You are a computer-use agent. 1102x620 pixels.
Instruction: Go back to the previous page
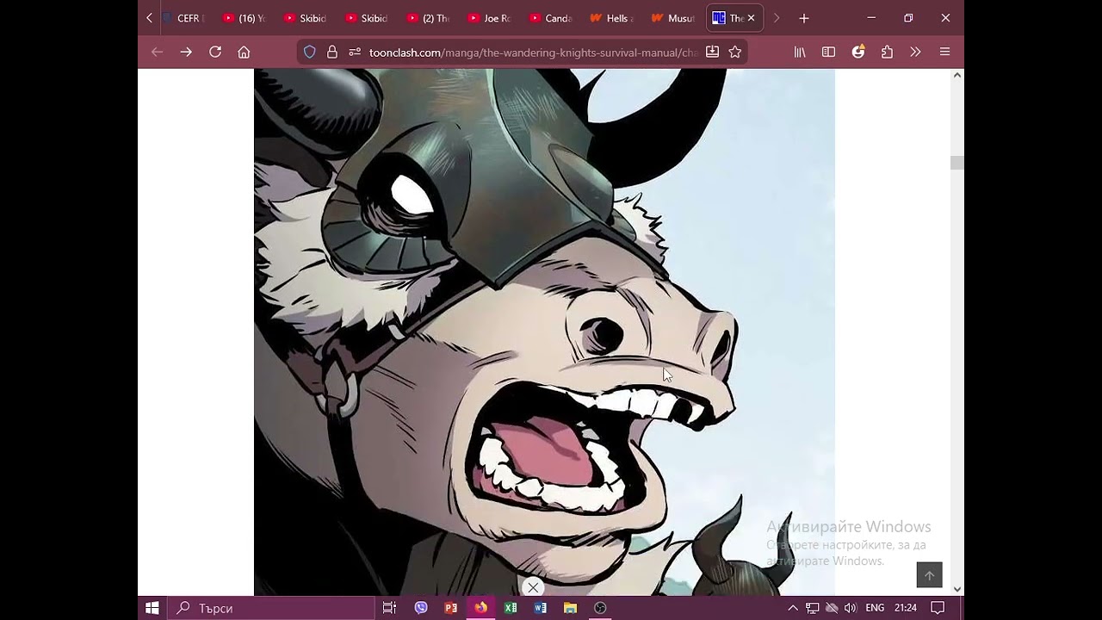(x=157, y=53)
